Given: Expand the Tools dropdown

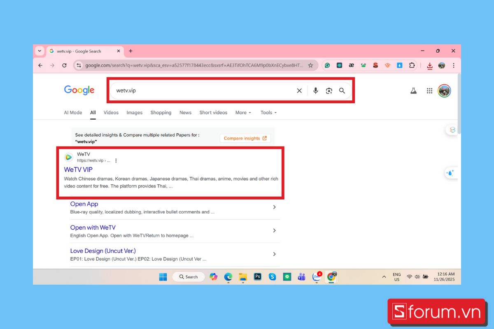Looking at the screenshot, I should (x=268, y=113).
